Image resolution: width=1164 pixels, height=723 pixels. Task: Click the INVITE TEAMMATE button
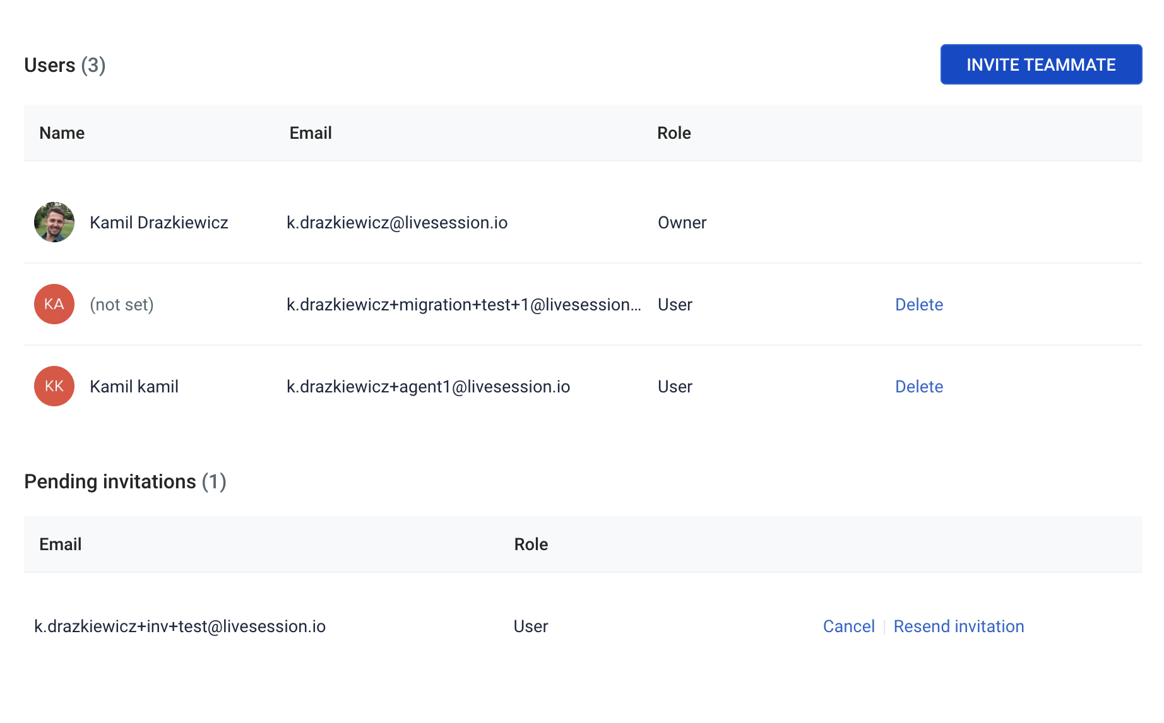tap(1040, 64)
